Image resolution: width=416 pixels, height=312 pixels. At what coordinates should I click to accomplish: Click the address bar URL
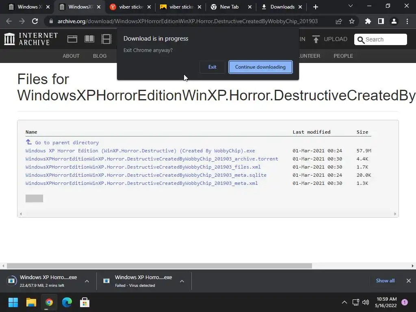point(188,21)
